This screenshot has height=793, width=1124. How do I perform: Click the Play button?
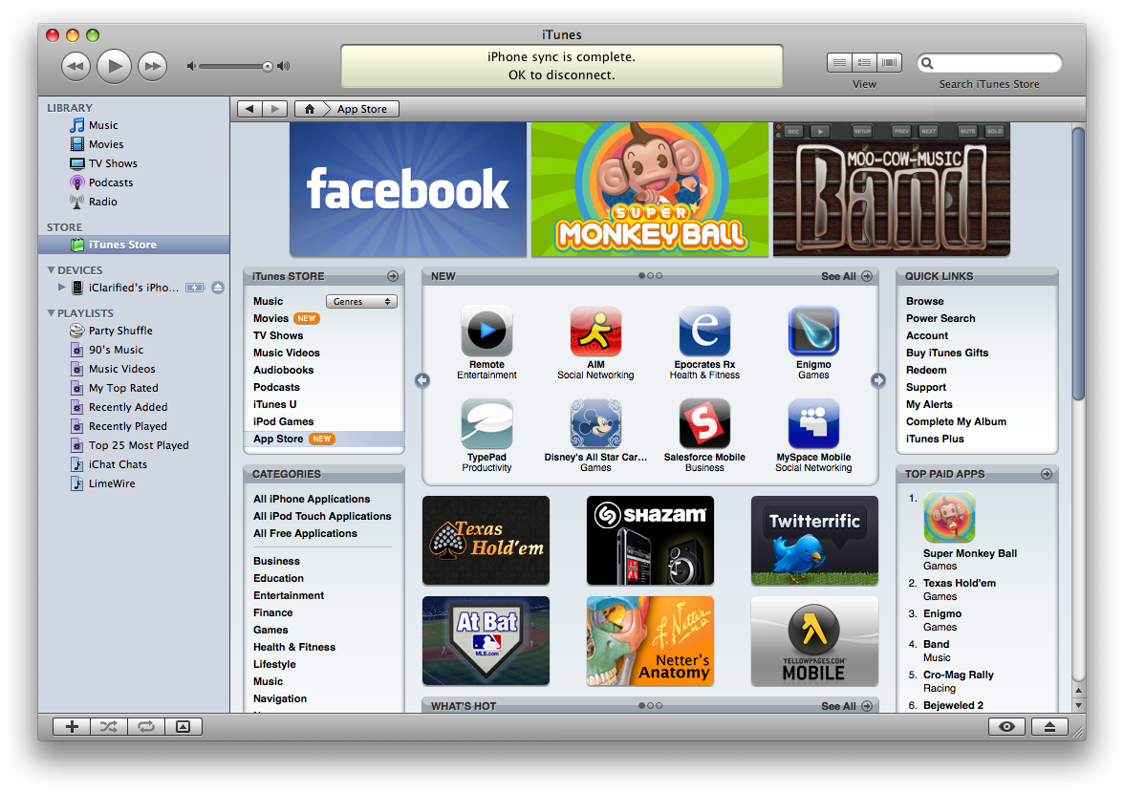click(x=114, y=66)
